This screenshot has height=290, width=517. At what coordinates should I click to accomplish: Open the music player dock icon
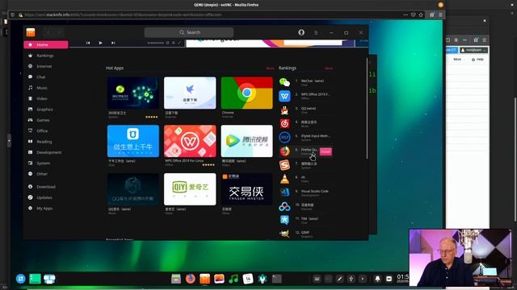pos(233,279)
